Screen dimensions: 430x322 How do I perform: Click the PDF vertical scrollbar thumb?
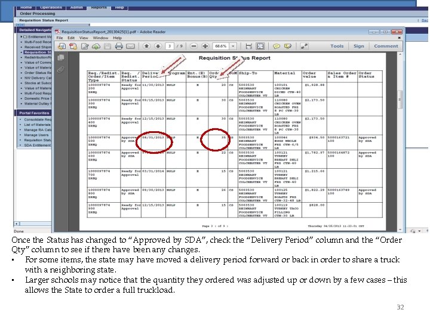click(400, 100)
